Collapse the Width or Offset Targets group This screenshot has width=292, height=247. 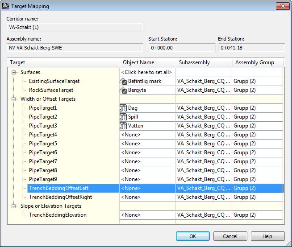point(13,99)
